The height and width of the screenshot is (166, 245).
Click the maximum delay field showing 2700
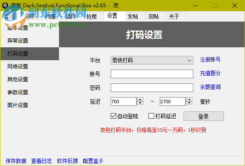coord(173,101)
